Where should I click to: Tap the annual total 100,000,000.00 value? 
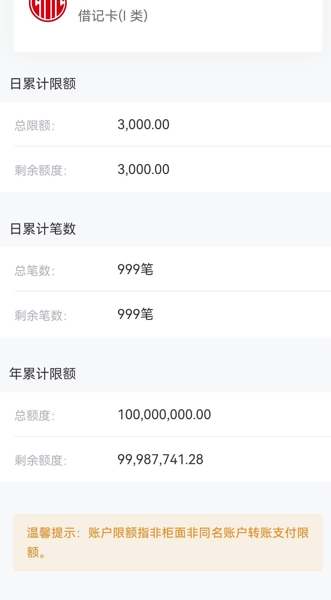point(164,415)
